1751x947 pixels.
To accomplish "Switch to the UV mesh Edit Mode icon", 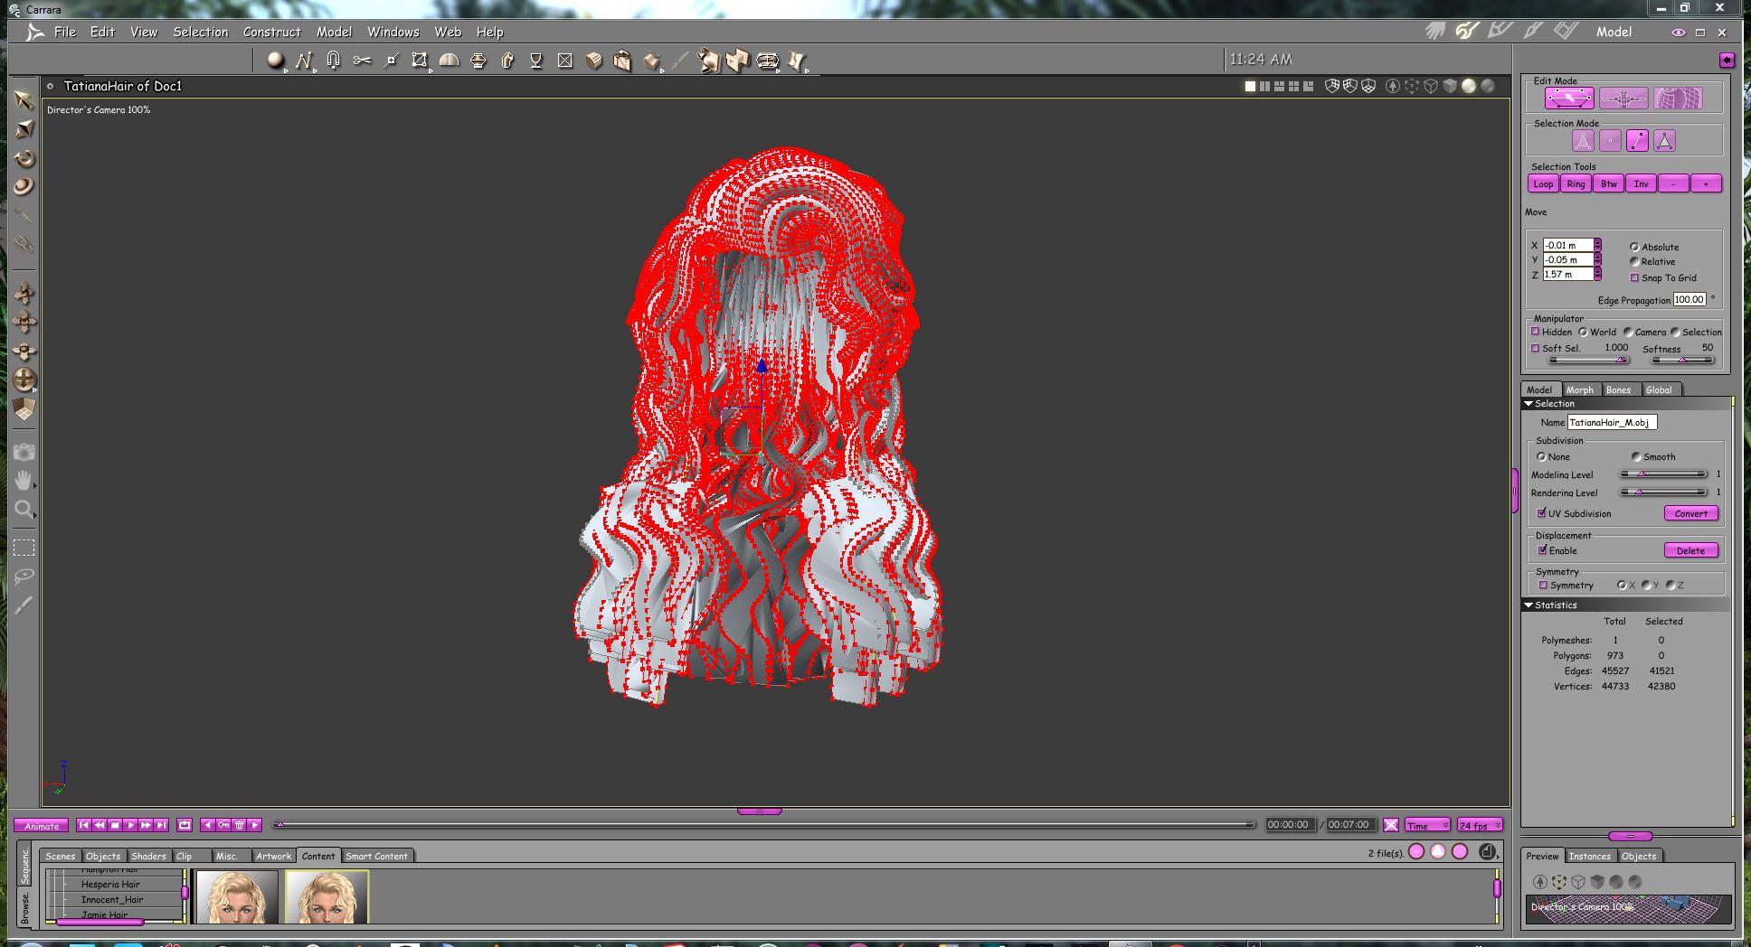I will (1678, 98).
